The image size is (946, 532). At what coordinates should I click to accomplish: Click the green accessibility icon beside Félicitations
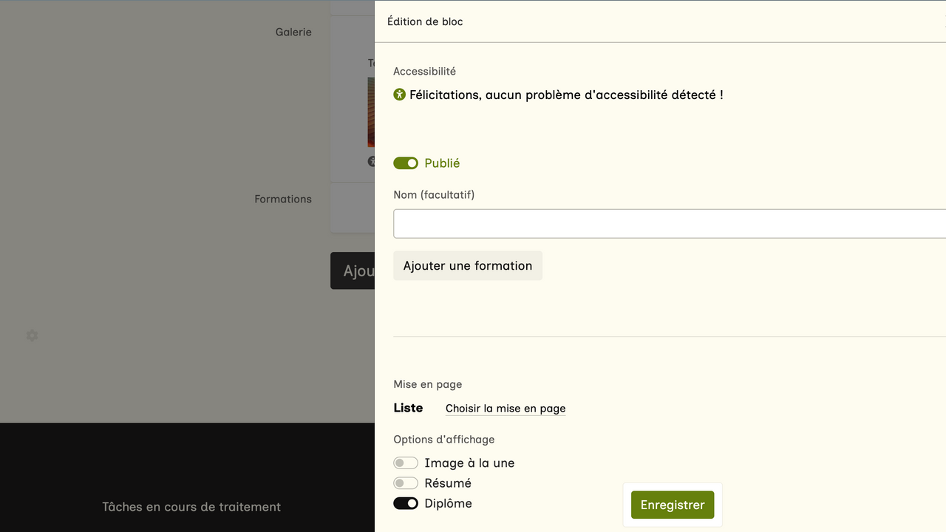click(x=400, y=95)
